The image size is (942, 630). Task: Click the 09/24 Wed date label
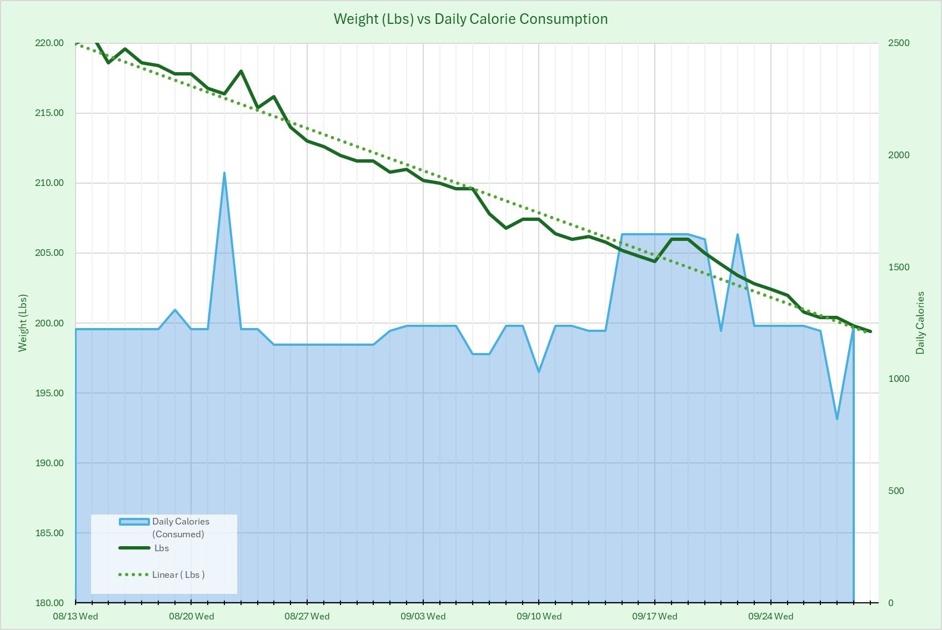pyautogui.click(x=770, y=616)
